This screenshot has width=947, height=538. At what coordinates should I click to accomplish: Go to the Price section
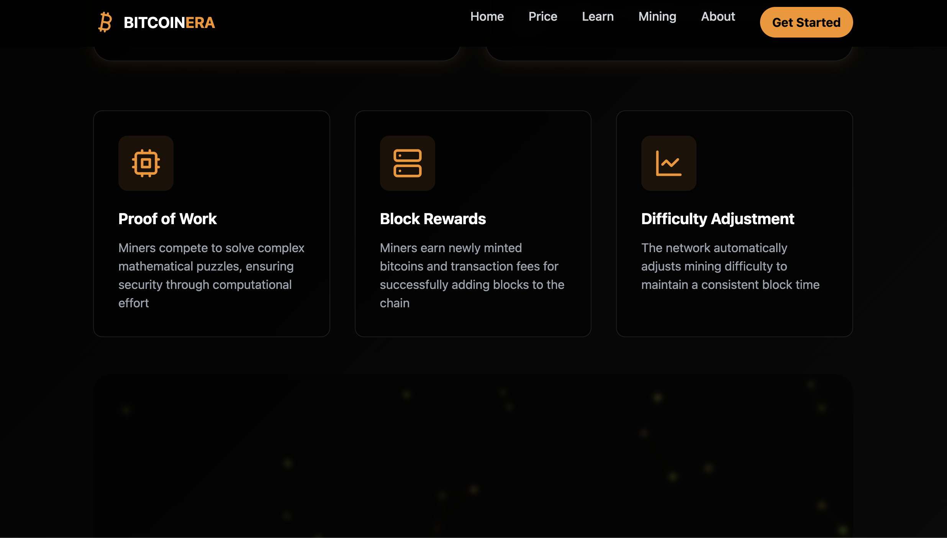(x=542, y=16)
